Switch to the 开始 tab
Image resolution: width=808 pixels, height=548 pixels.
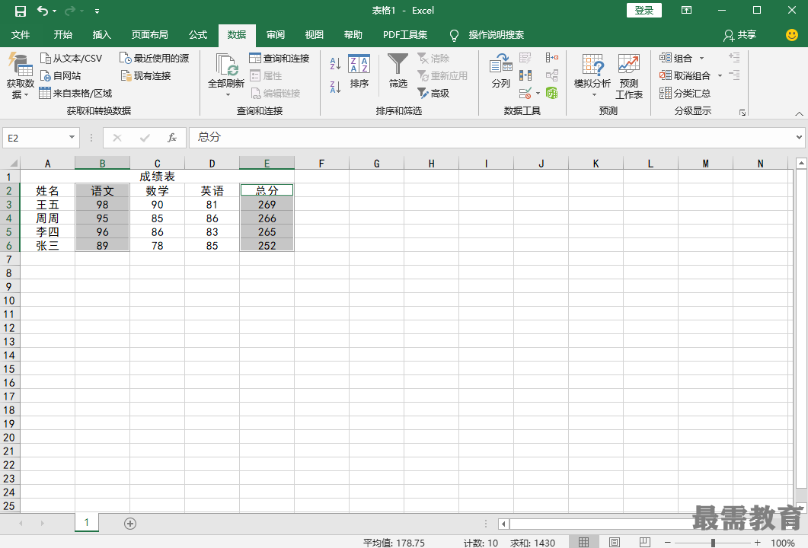coord(63,34)
